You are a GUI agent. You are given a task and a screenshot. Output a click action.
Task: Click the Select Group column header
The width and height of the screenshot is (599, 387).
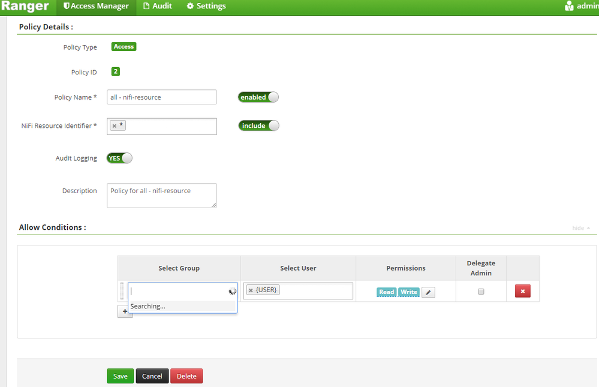[x=179, y=268]
